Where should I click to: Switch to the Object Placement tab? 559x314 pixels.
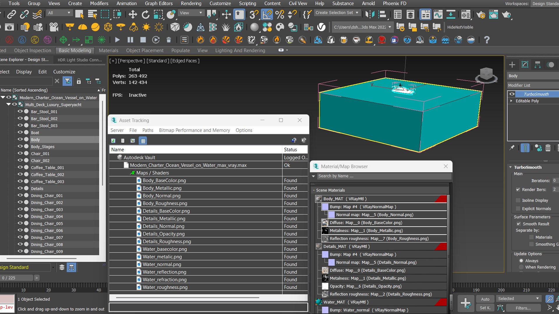pyautogui.click(x=145, y=50)
